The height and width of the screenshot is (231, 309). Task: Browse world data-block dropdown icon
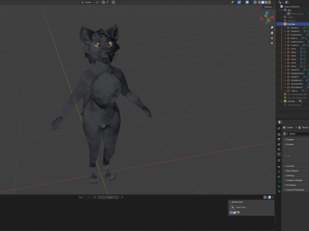(x=285, y=134)
